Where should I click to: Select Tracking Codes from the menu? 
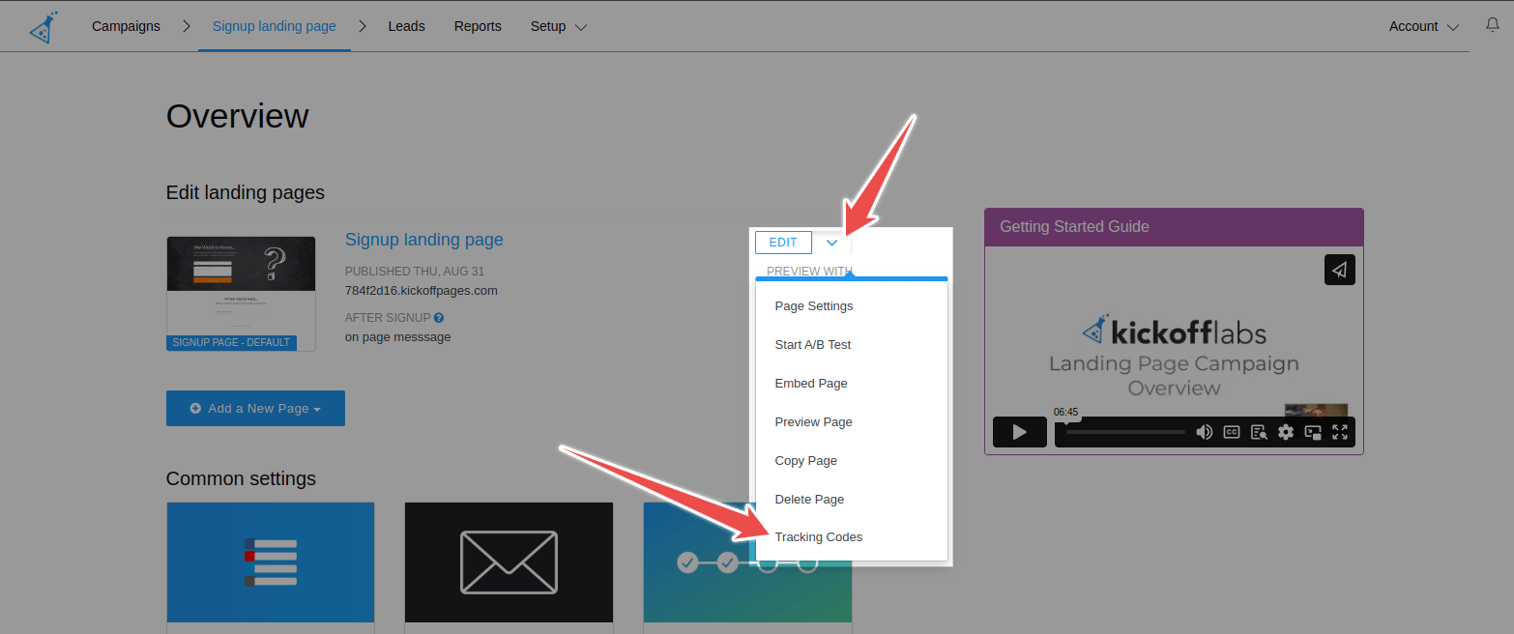818,536
